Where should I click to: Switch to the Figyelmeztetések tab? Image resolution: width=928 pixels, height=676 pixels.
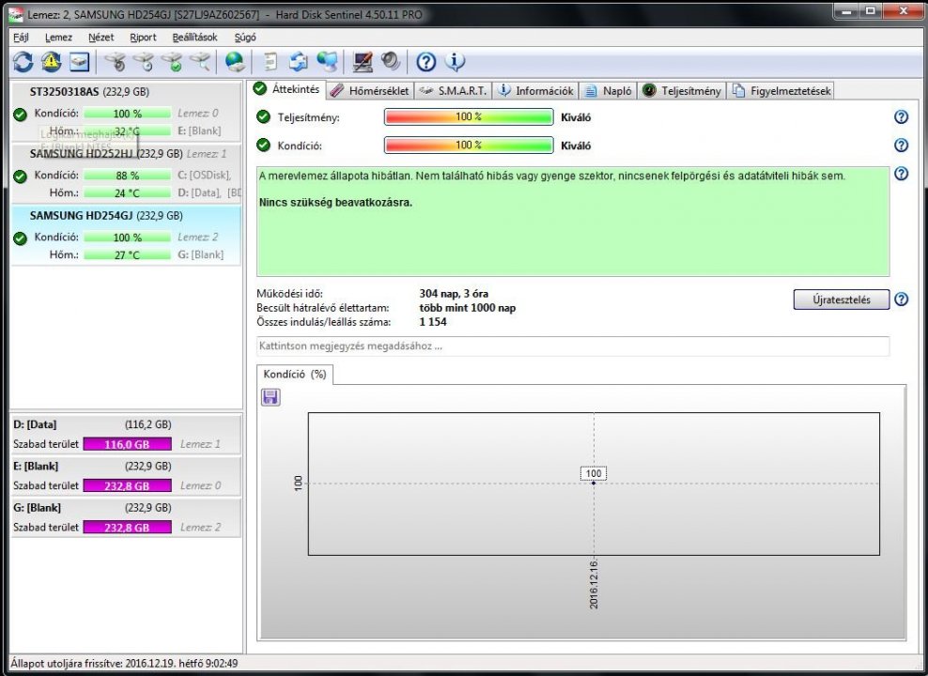[x=781, y=90]
